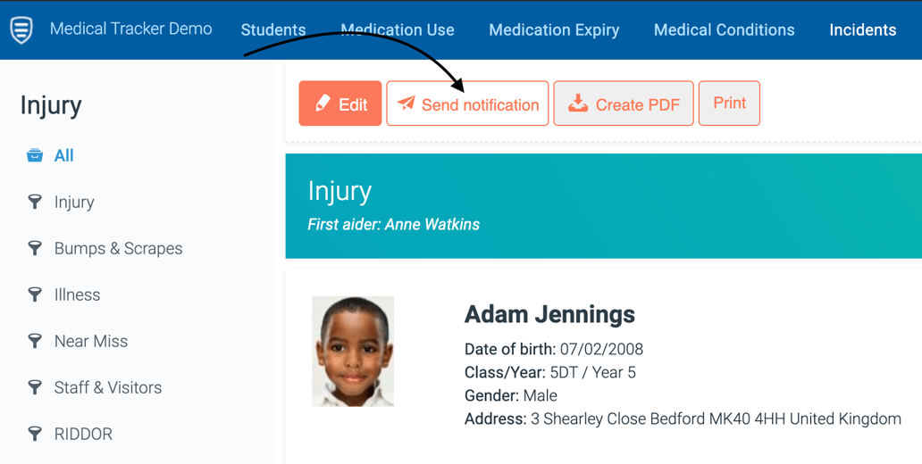Click the shield logo icon

coord(21,29)
